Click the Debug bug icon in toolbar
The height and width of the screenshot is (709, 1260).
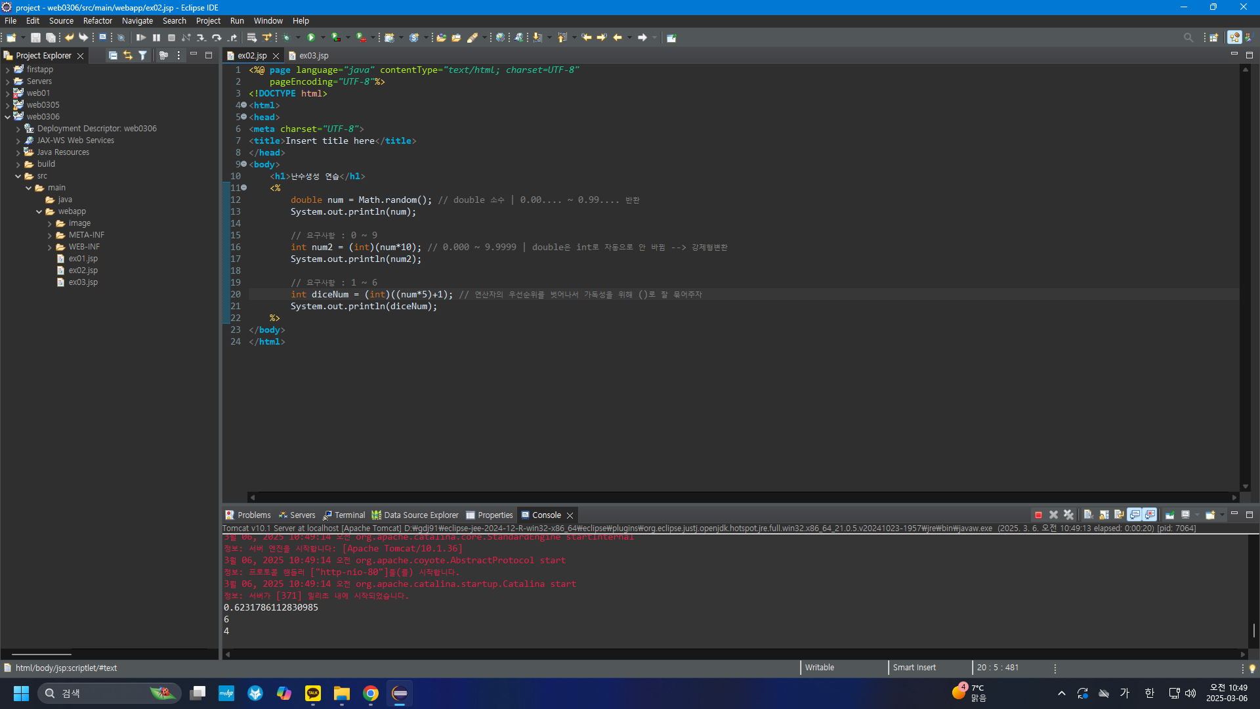(286, 37)
